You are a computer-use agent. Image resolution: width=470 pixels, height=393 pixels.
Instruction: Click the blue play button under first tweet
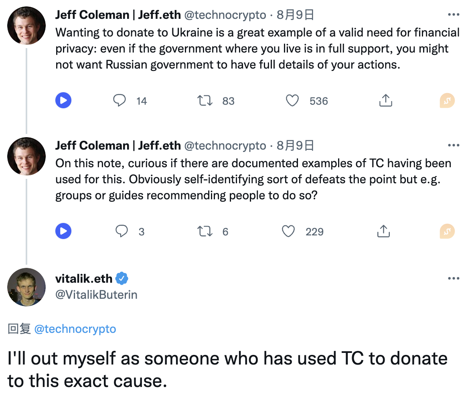tap(63, 100)
